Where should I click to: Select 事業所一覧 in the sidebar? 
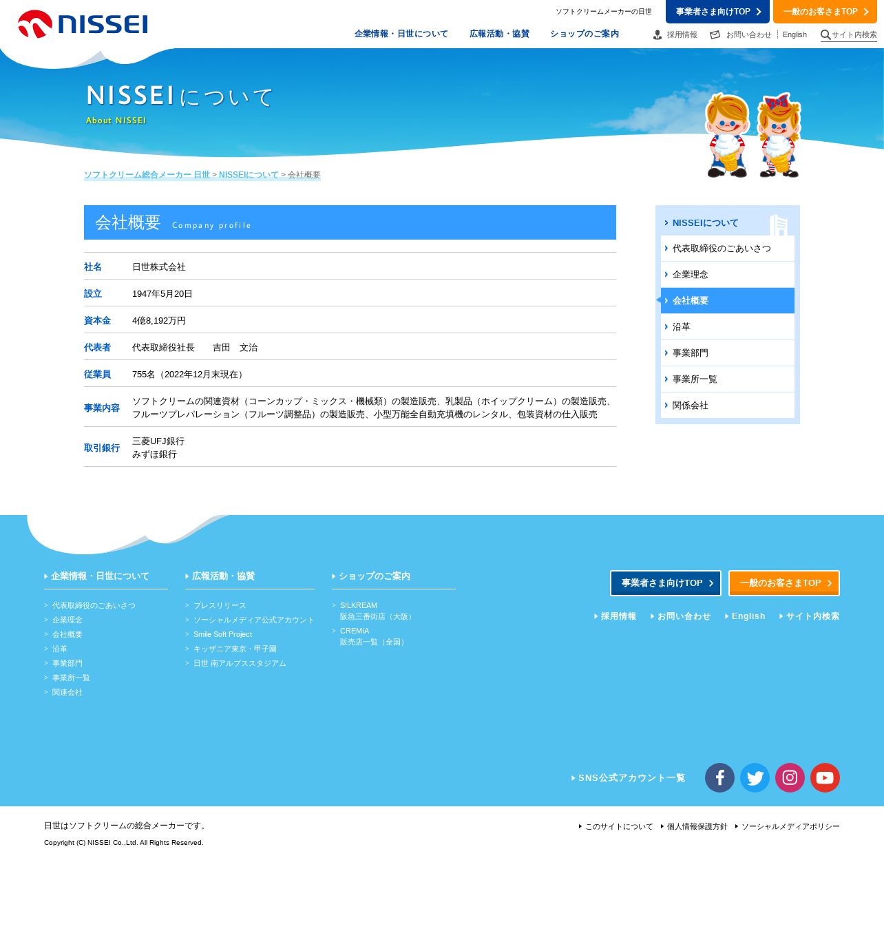click(x=728, y=379)
